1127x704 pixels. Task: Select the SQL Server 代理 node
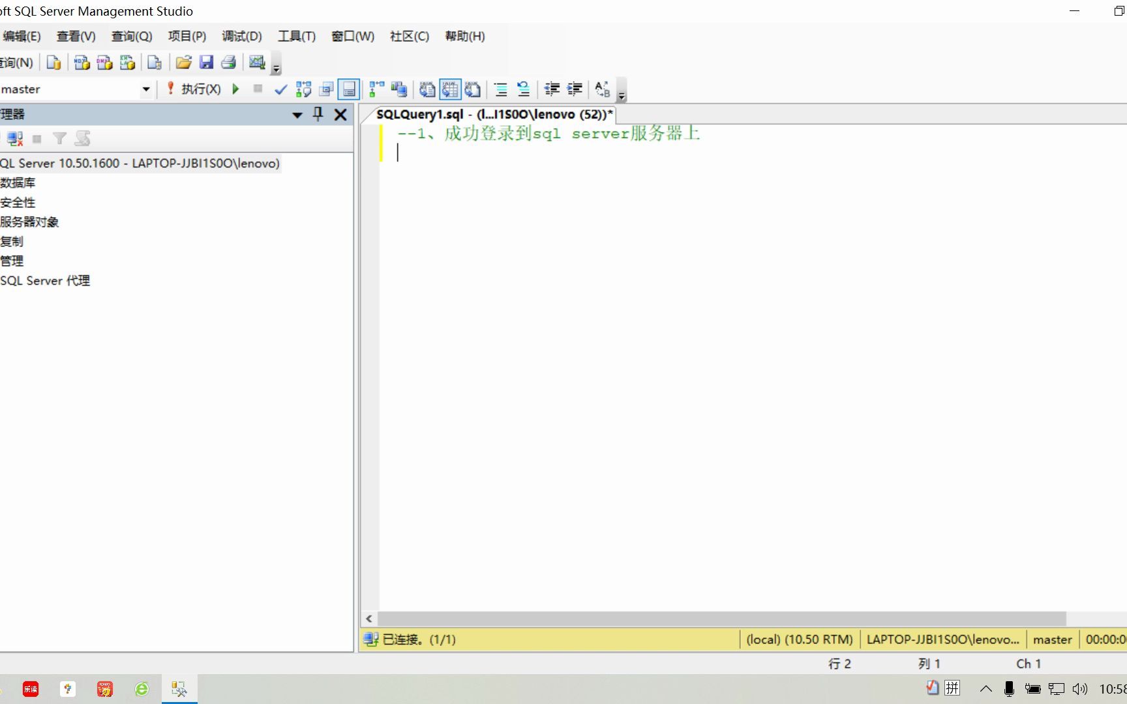point(45,281)
